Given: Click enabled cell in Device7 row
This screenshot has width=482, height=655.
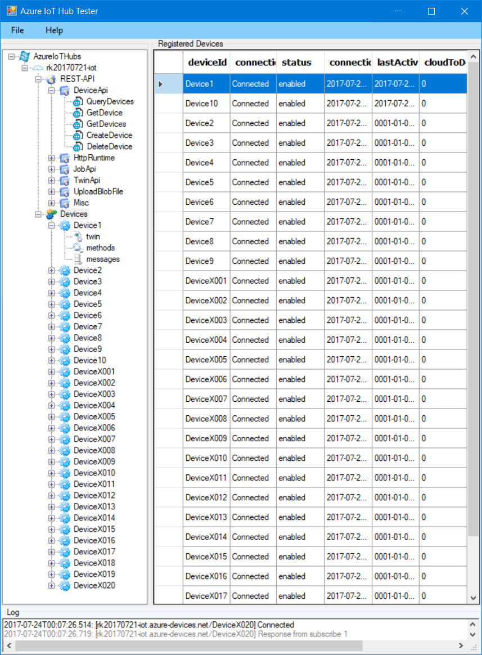Looking at the screenshot, I should (x=300, y=222).
